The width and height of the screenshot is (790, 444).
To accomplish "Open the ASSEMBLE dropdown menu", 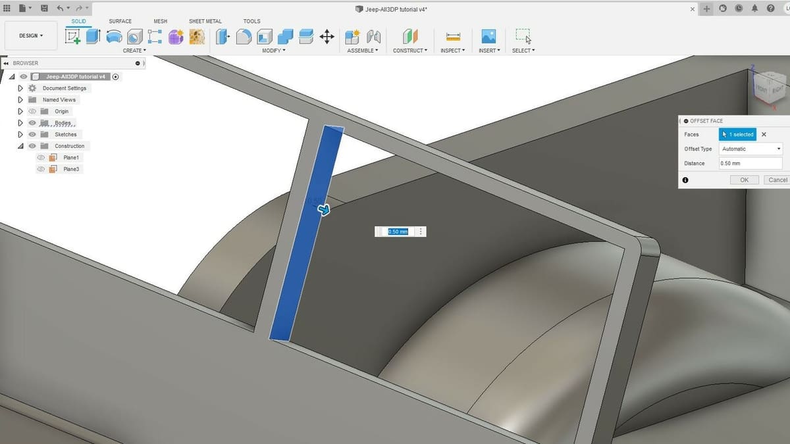I will [x=363, y=51].
